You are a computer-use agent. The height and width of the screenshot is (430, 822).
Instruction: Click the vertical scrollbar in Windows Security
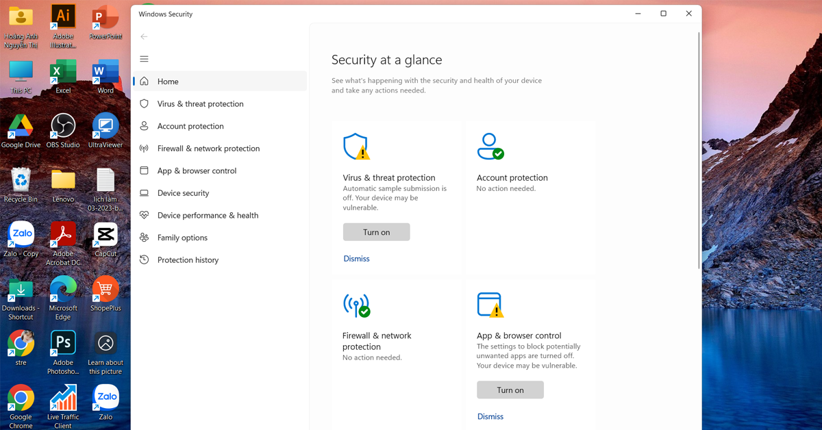point(698,151)
